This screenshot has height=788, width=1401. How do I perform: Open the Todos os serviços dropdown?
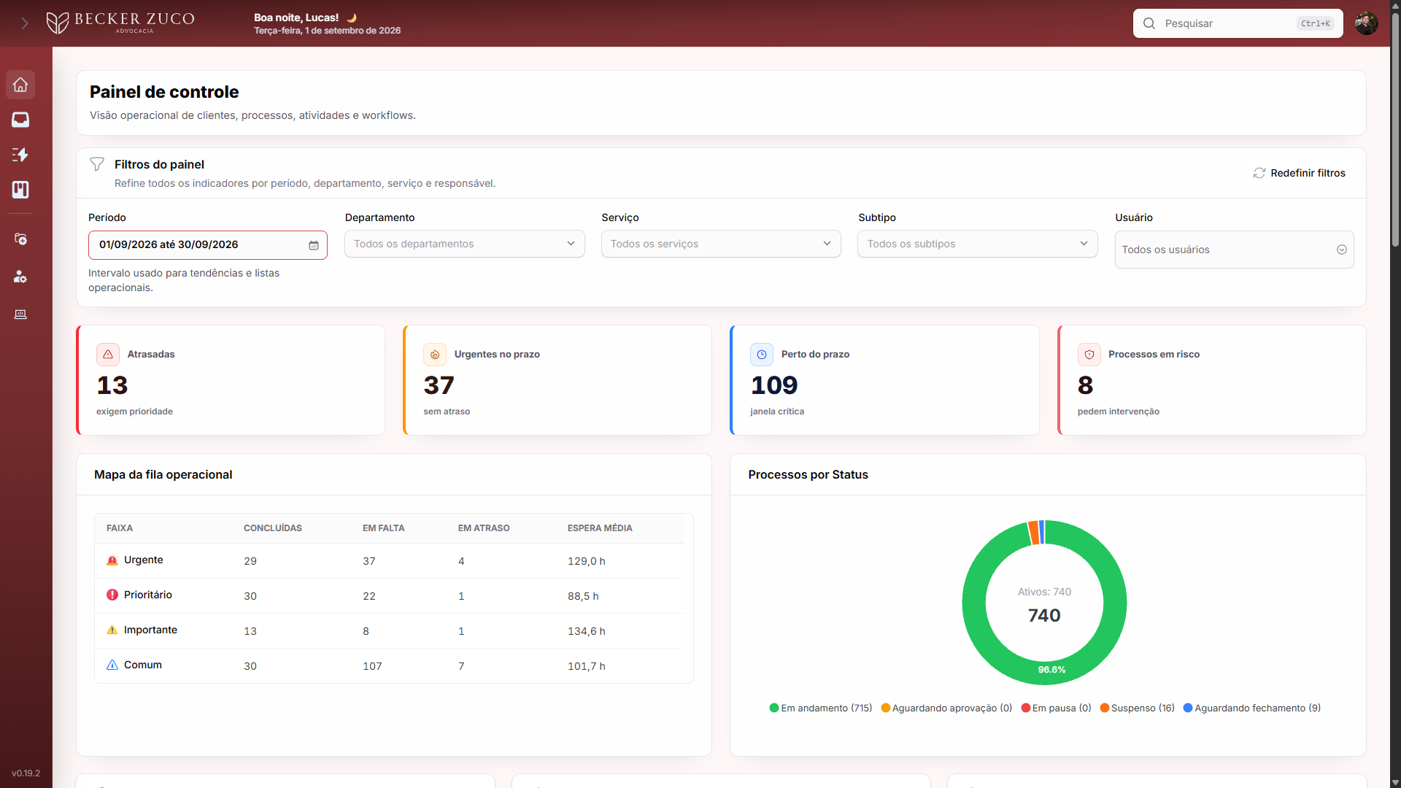click(x=721, y=244)
